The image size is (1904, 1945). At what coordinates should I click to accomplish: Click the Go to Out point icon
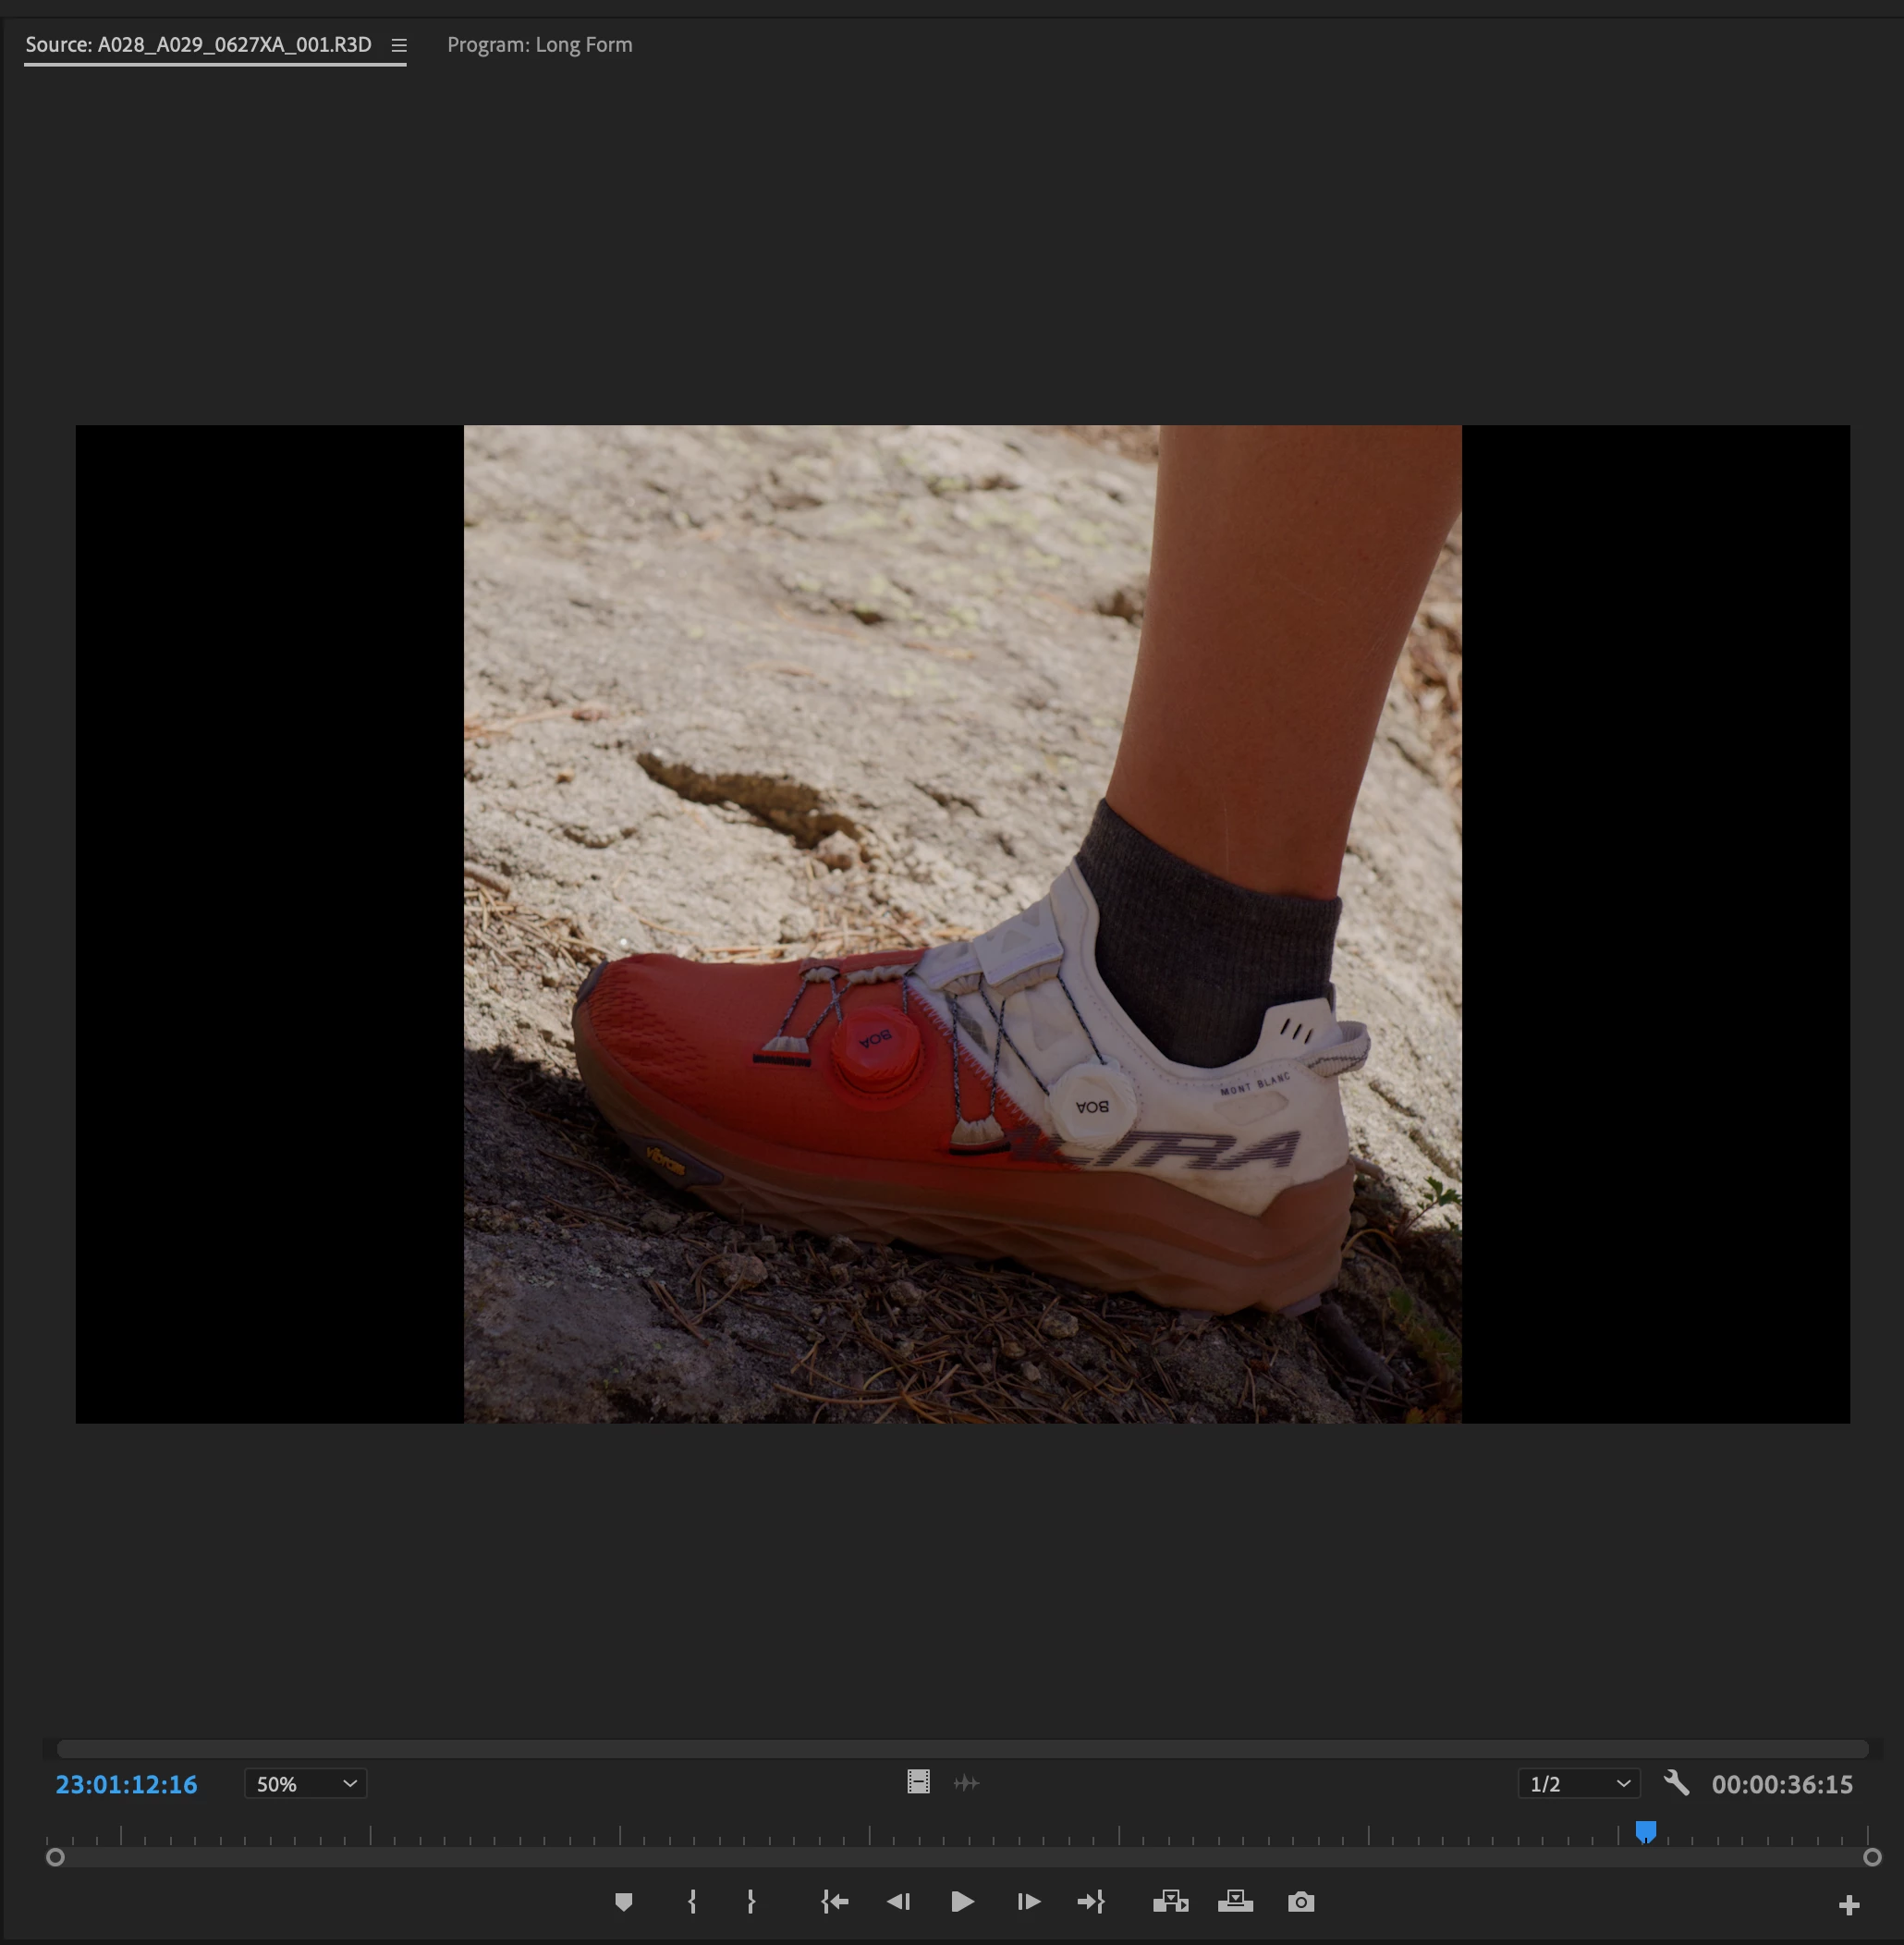point(1091,1902)
